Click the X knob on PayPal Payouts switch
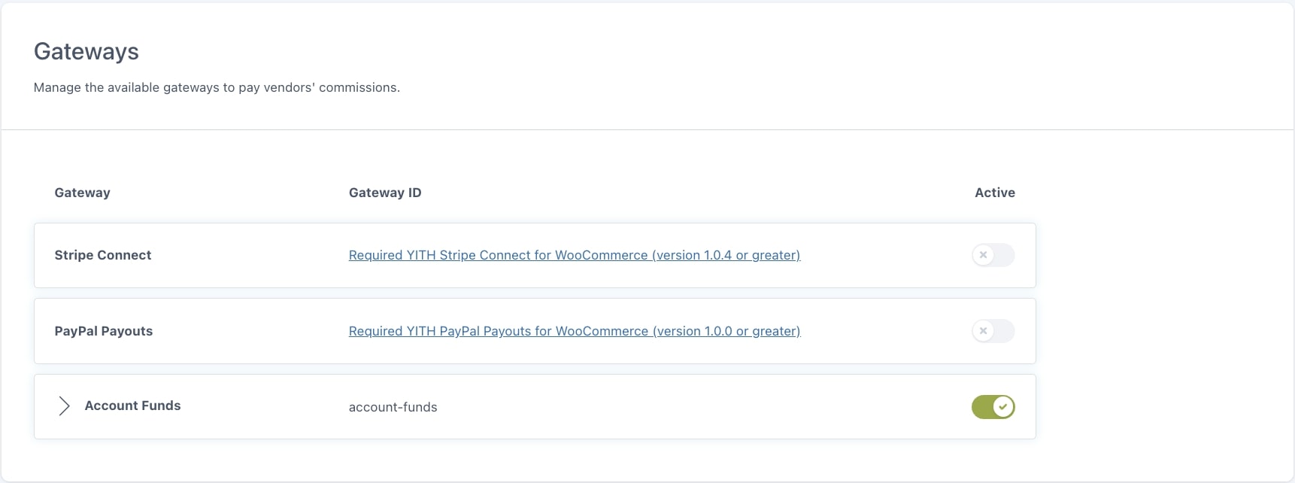 click(x=983, y=331)
